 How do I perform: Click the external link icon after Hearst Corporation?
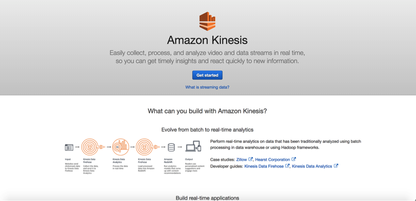(293, 159)
